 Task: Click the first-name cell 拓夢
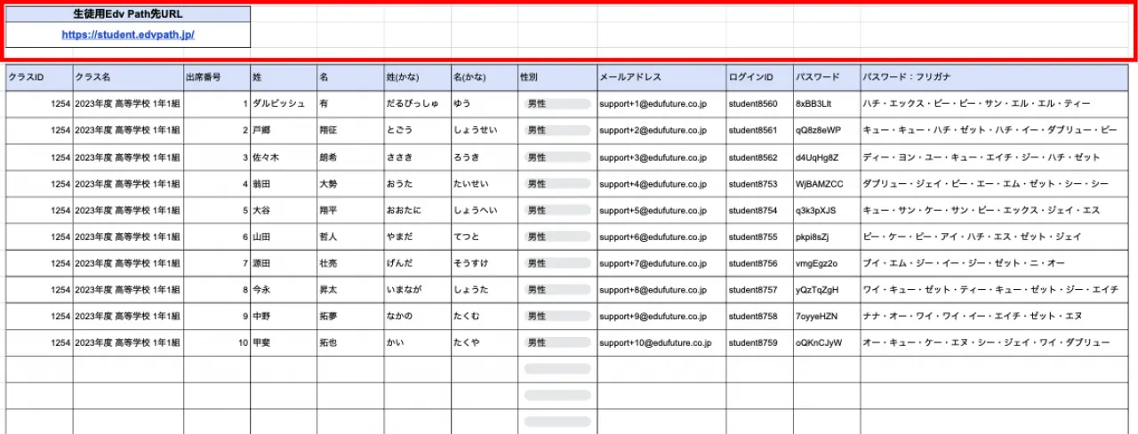[350, 316]
